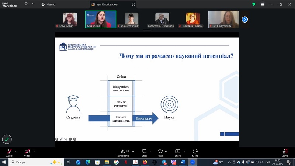The height and width of the screenshot is (166, 295).
Task: Click the Share screen icon
Action: click(178, 153)
